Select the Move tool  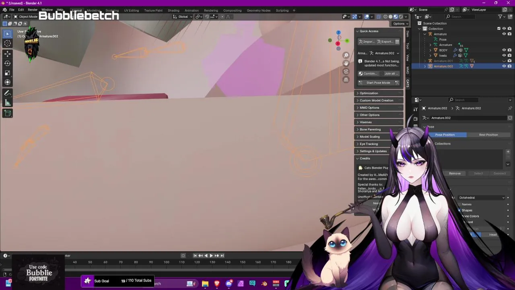[8, 54]
